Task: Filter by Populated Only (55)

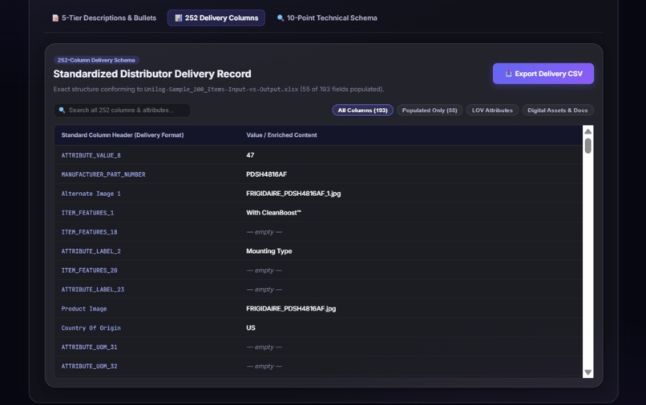Action: tap(430, 110)
